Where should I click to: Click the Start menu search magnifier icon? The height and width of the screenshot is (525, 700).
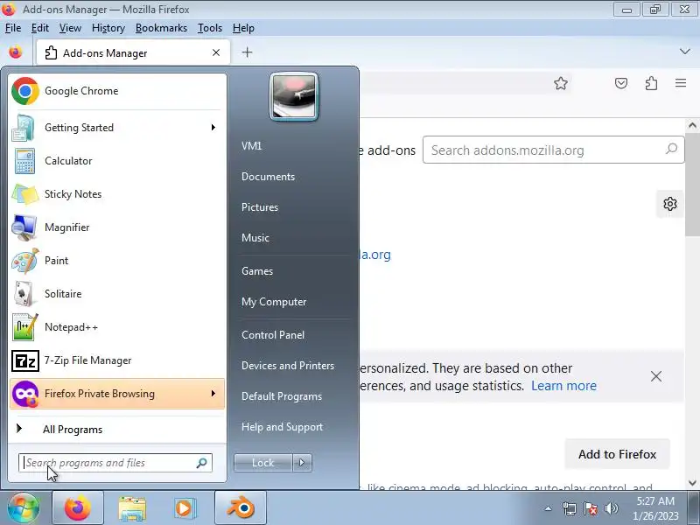[201, 463]
